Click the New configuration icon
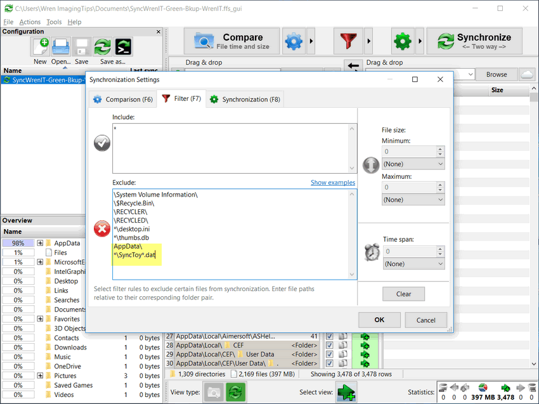Screen dimensions: 539x404 (x=40, y=47)
